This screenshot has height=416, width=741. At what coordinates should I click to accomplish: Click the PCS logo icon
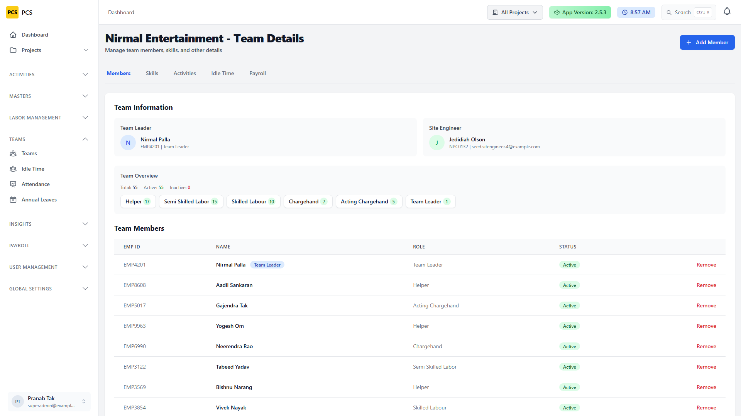(12, 12)
